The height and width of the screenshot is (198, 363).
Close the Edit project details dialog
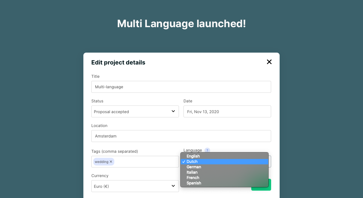pyautogui.click(x=269, y=62)
